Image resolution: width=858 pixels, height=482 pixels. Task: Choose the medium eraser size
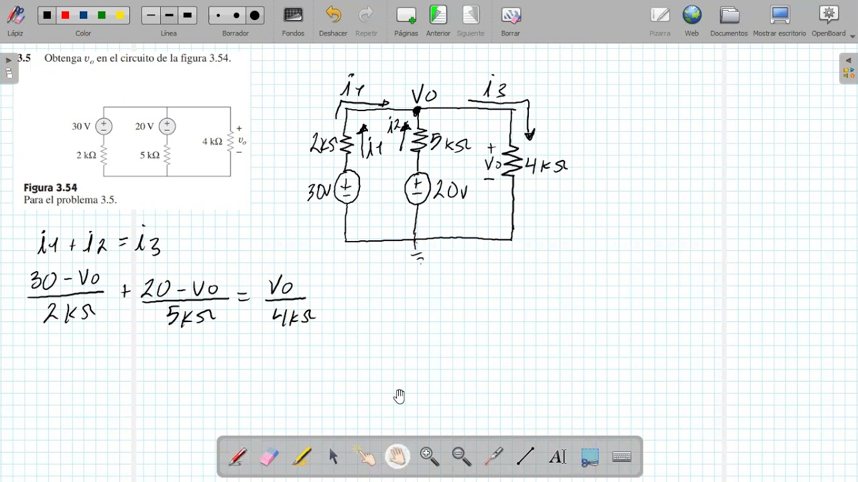[236, 15]
